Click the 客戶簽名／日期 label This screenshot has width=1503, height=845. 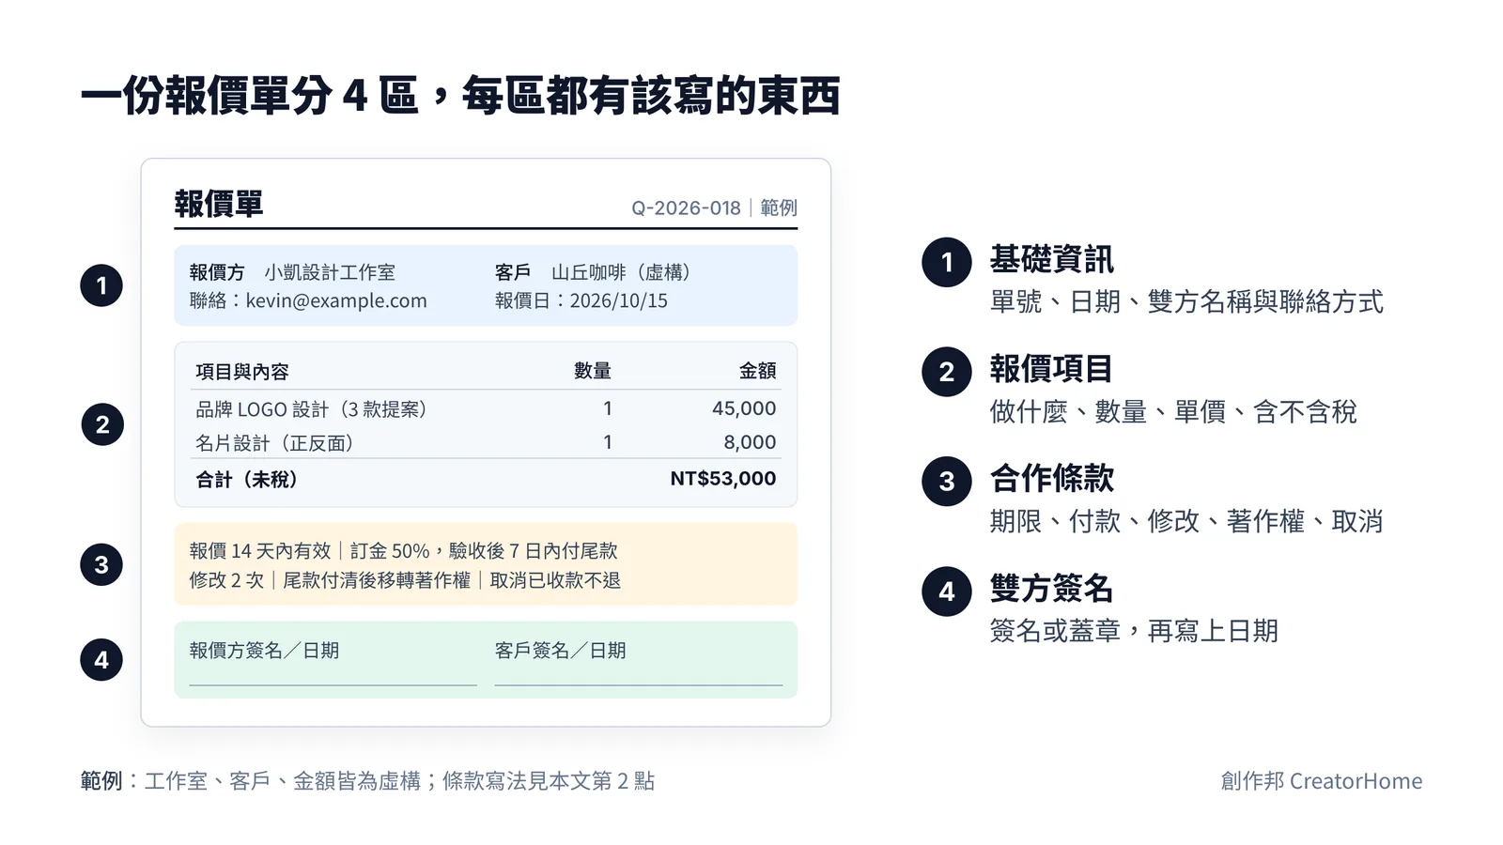pos(561,651)
